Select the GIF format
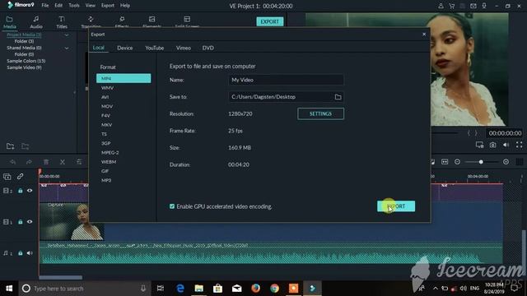 pyautogui.click(x=105, y=171)
